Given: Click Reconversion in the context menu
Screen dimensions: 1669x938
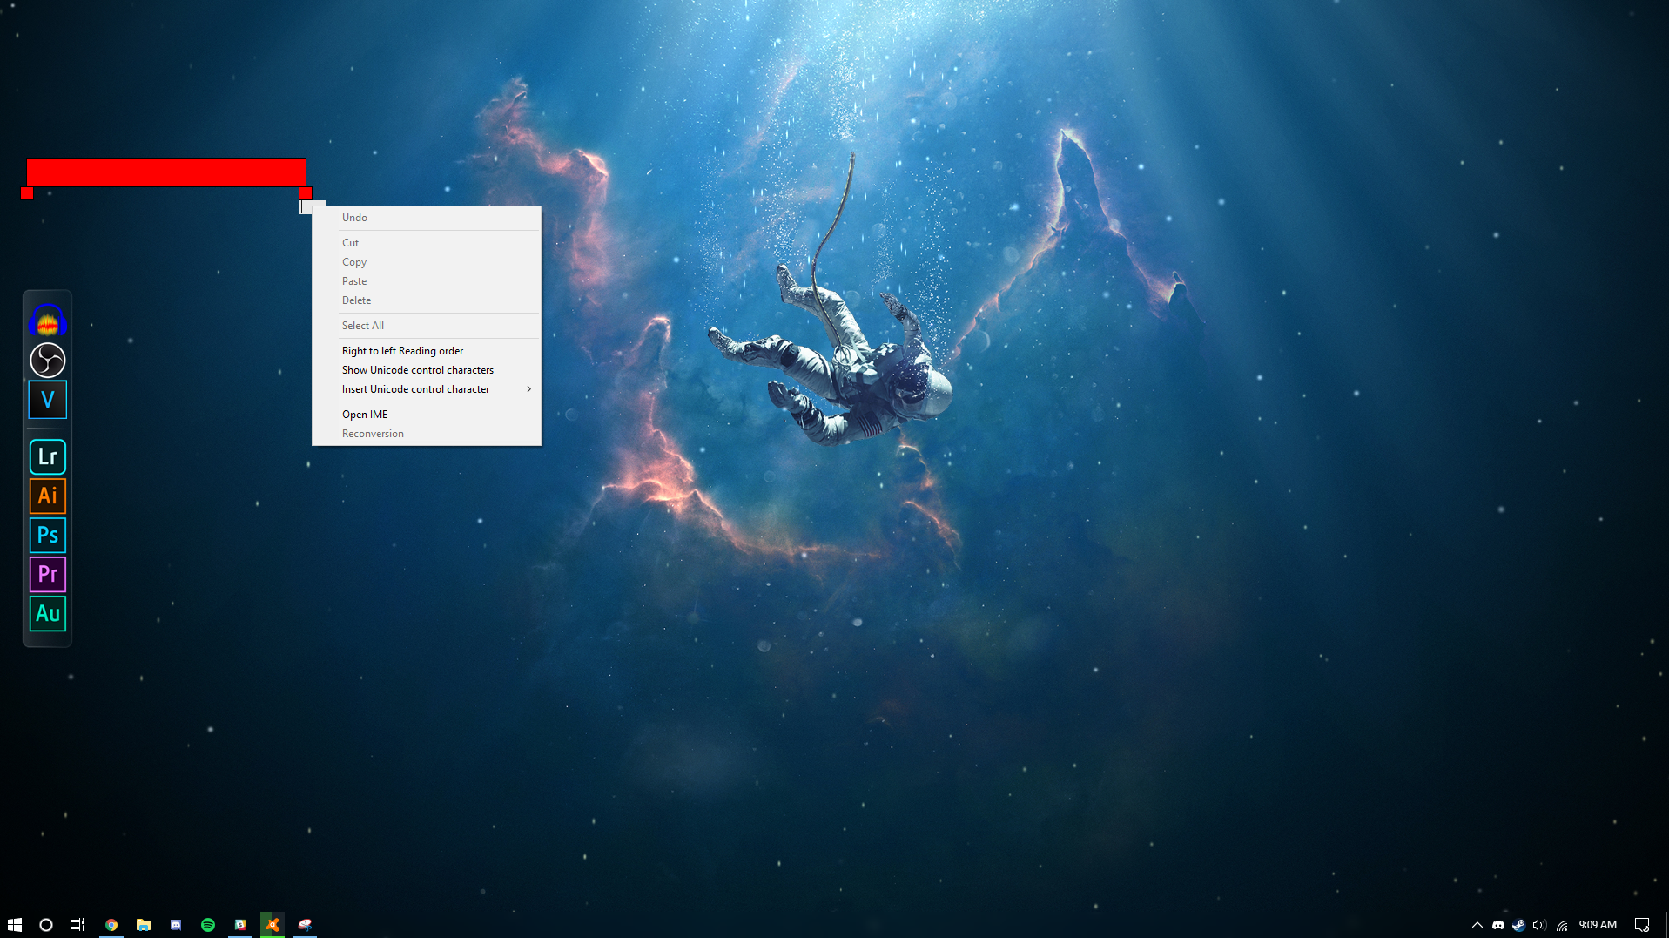Looking at the screenshot, I should tap(427, 434).
